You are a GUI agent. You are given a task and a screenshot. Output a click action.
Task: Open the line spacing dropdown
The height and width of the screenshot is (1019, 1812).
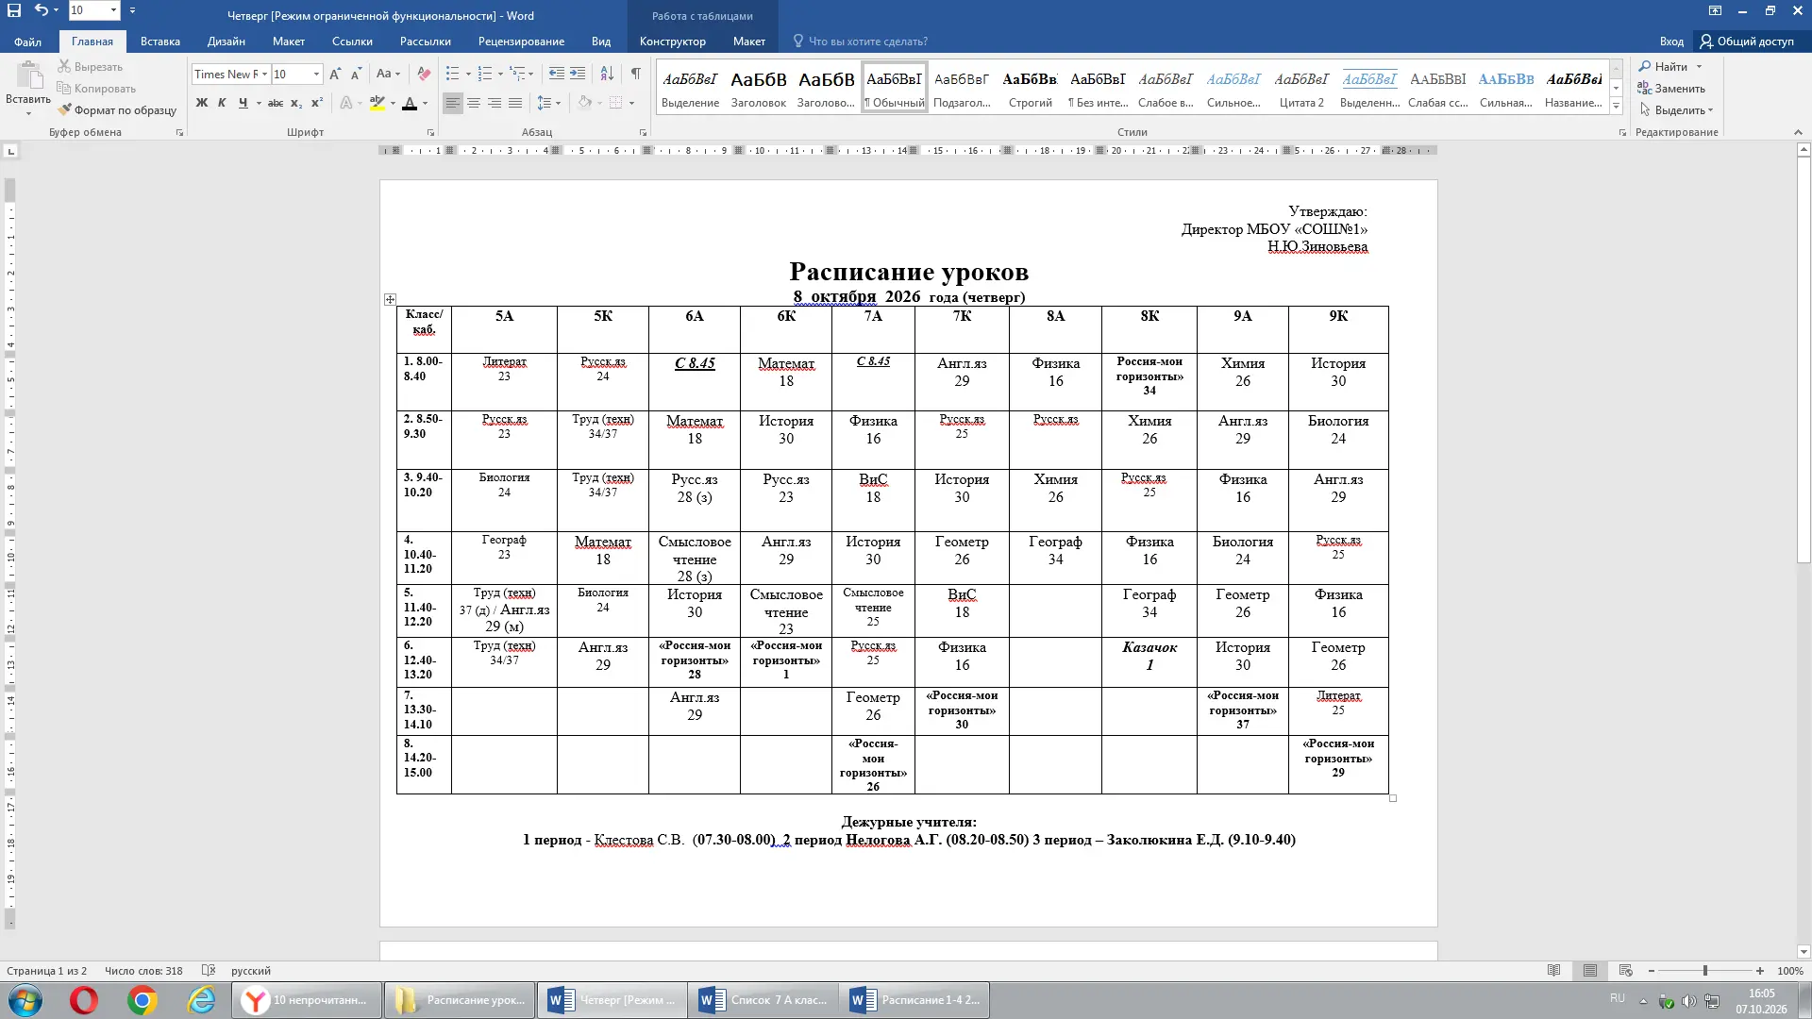(x=548, y=103)
